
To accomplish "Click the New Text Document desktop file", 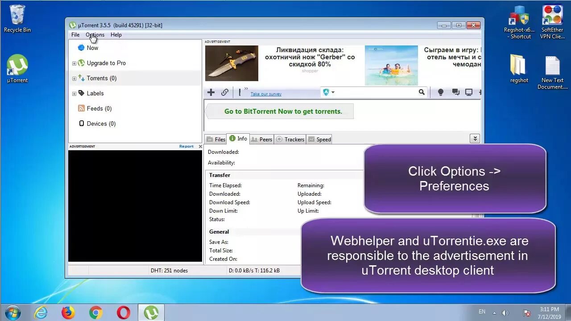I will pos(553,73).
